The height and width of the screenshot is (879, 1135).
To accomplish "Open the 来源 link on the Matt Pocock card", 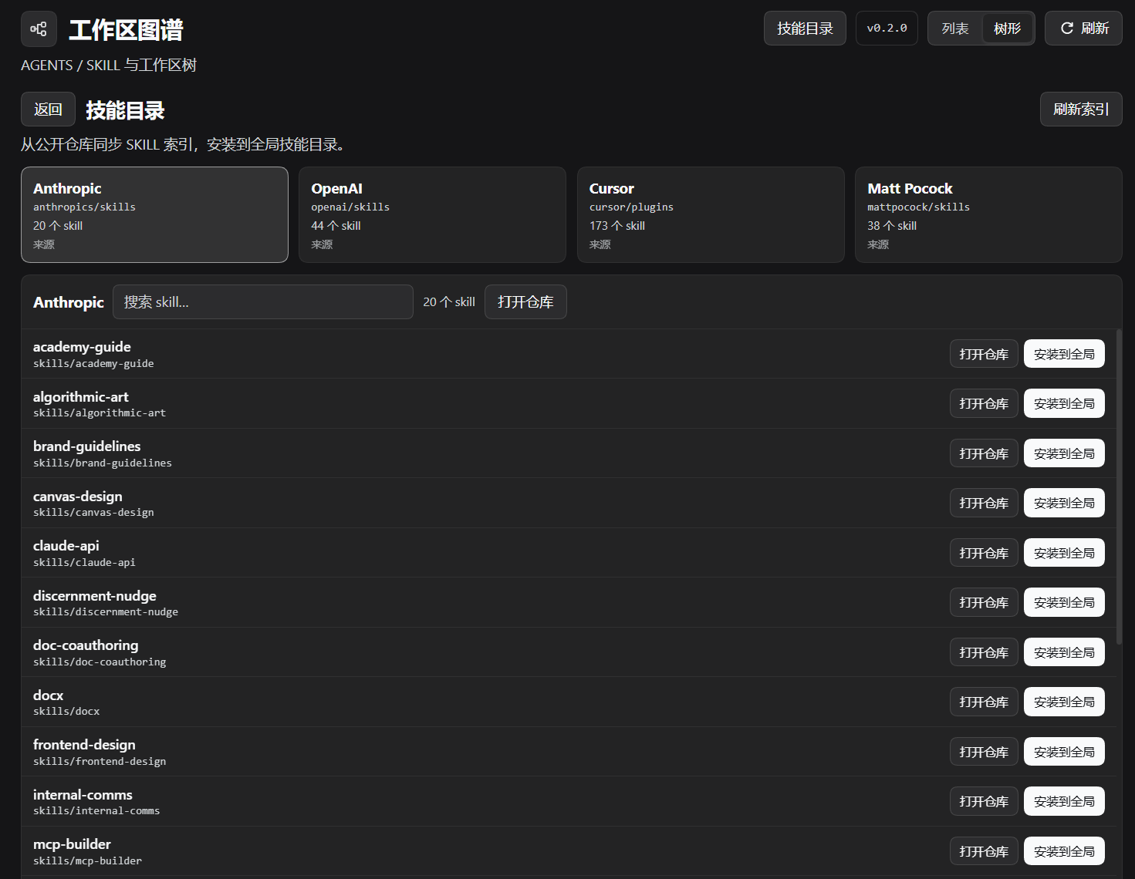I will 878,244.
